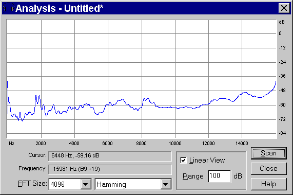This screenshot has width=293, height=195.
Task: Expand the Hamming window type dropdown
Action: point(166,184)
